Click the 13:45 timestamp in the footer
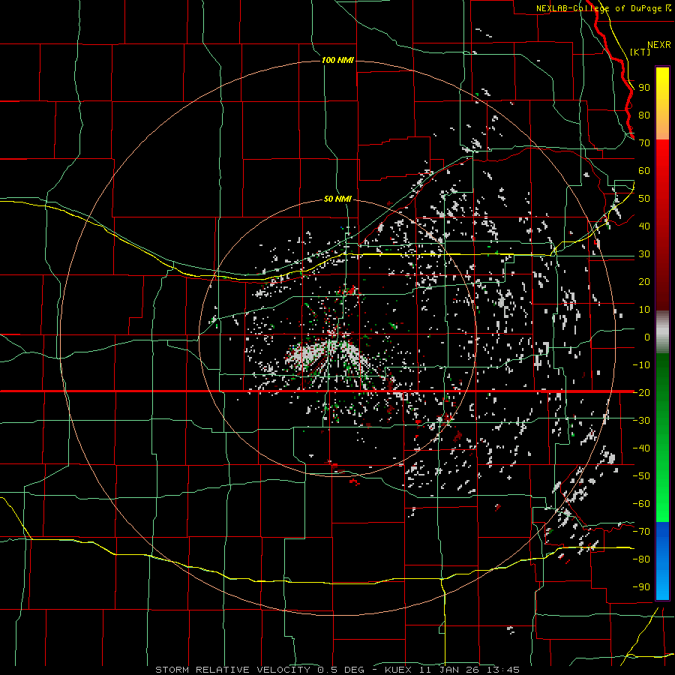 (x=503, y=670)
